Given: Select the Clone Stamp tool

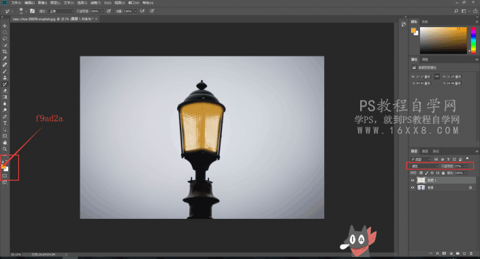Looking at the screenshot, I should click(5, 77).
